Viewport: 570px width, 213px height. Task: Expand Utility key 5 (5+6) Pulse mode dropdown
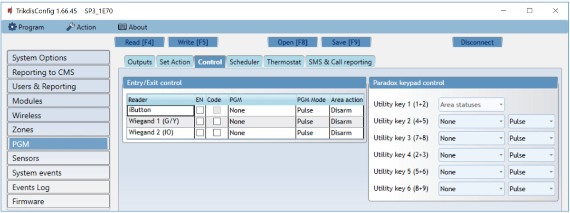531,172
